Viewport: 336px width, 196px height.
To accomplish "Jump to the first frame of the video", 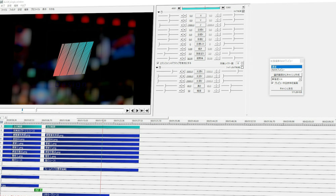I will point(142,111).
